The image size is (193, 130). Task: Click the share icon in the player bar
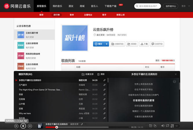pos(155,126)
